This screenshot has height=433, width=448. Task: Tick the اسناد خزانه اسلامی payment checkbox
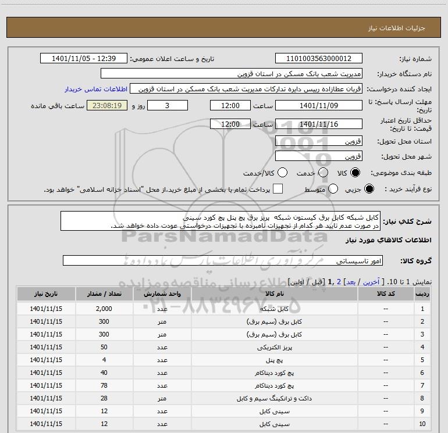coord(278,189)
